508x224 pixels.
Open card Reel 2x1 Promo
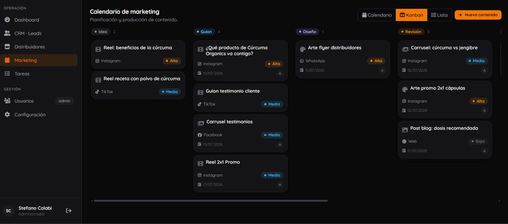(240, 173)
